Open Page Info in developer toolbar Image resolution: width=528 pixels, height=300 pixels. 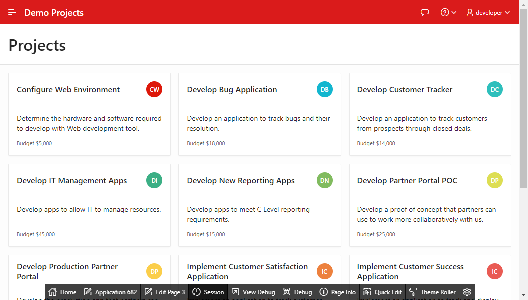[338, 292]
